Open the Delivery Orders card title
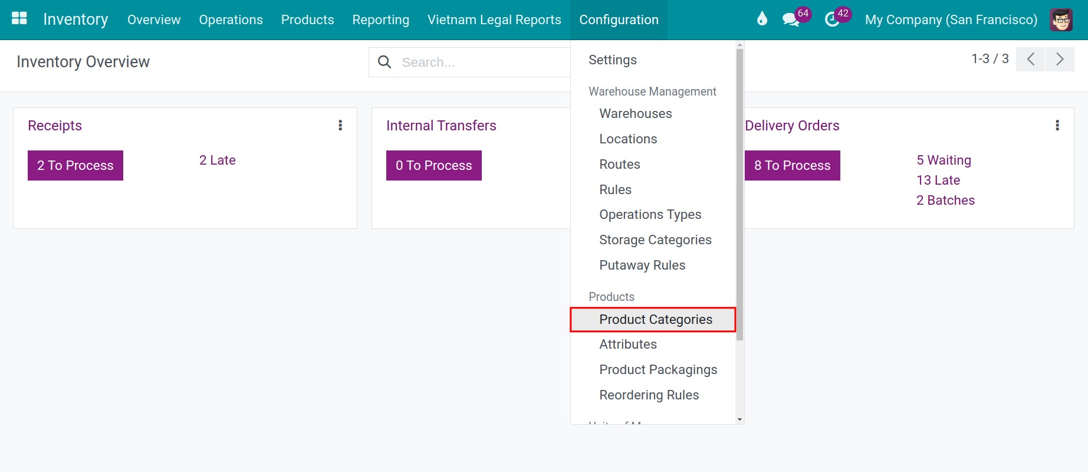Screen dimensions: 1088x472 click(792, 126)
